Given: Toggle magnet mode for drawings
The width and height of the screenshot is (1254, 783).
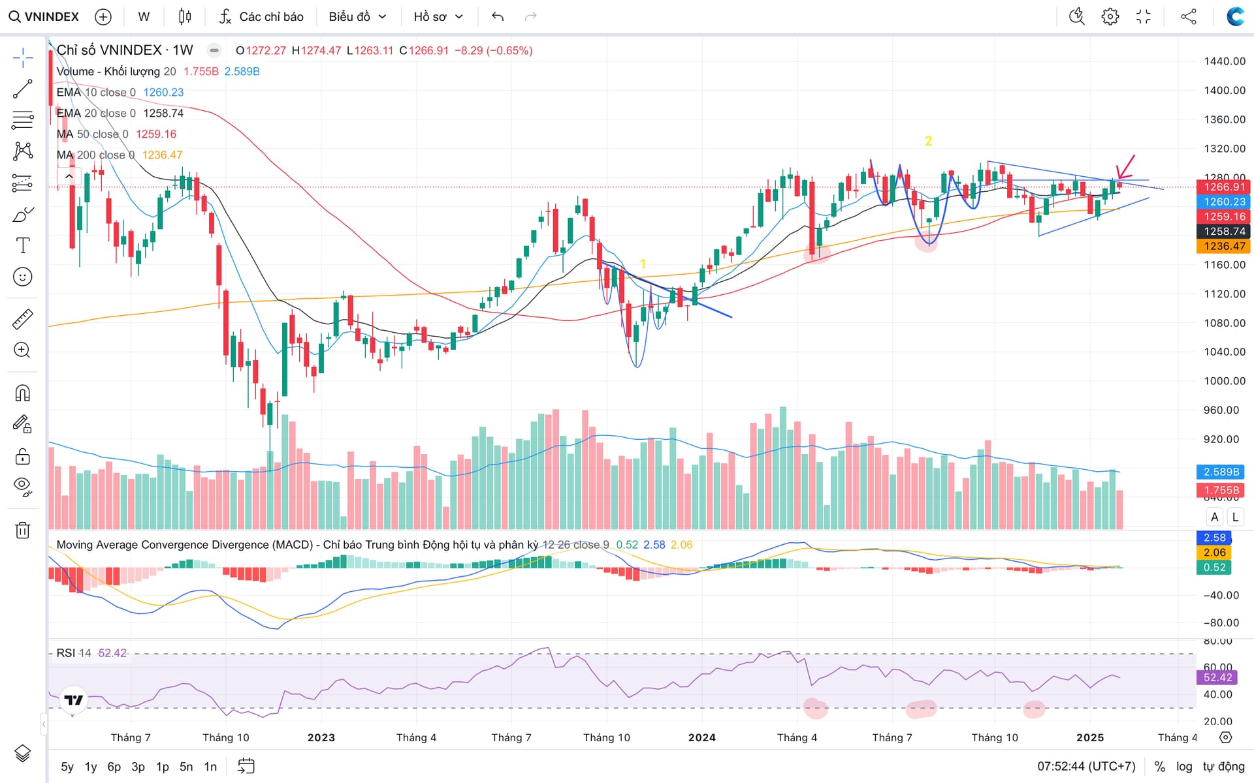Looking at the screenshot, I should coord(23,393).
